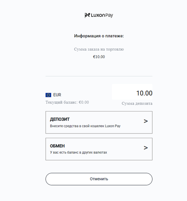This screenshot has height=201, width=187.
Task: Click the European Union flag icon
Action: coord(48,95)
